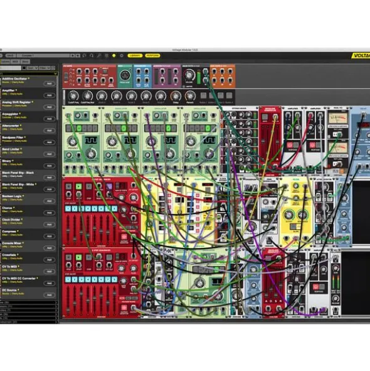Viewport: 370px width, 371px height.
Task: Add the Console Mixer module
Action: pyautogui.click(x=49, y=248)
